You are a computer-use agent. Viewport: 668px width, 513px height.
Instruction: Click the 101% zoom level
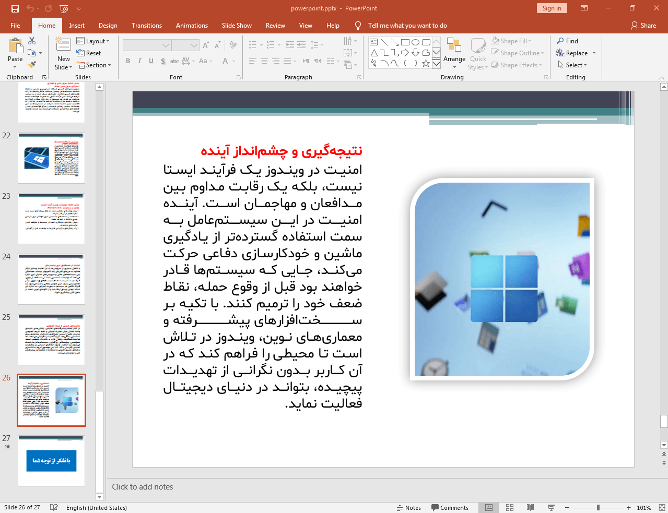point(644,508)
